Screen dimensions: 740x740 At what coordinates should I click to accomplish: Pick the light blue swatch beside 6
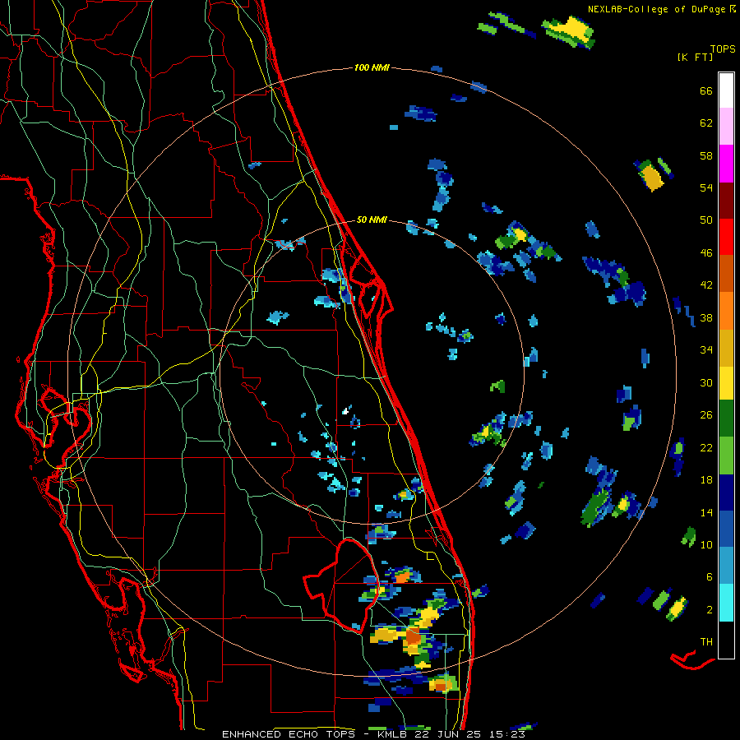click(726, 566)
